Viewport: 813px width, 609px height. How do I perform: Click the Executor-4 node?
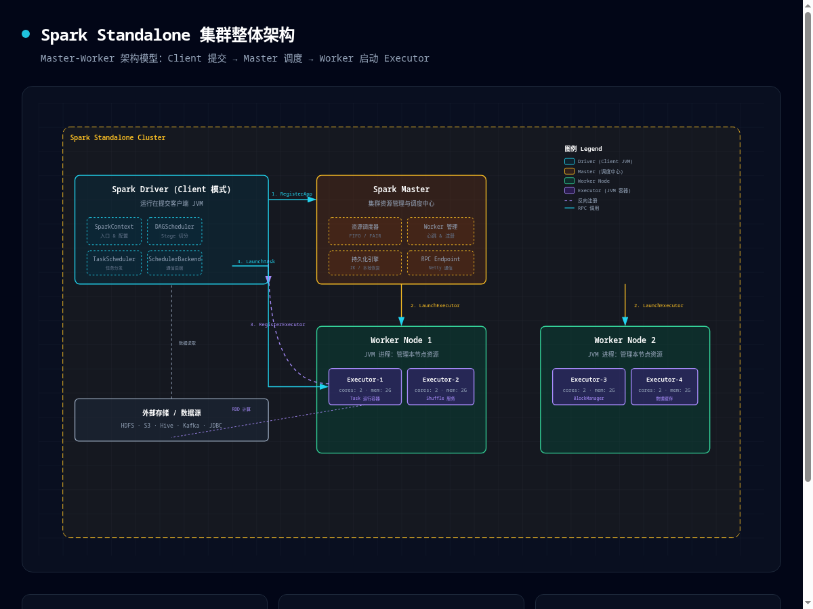click(664, 386)
